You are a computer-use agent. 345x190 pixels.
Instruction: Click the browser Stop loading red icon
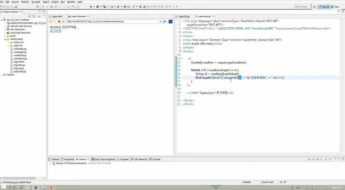[x=59, y=22]
